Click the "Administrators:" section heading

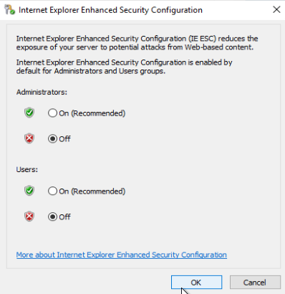tap(42, 92)
